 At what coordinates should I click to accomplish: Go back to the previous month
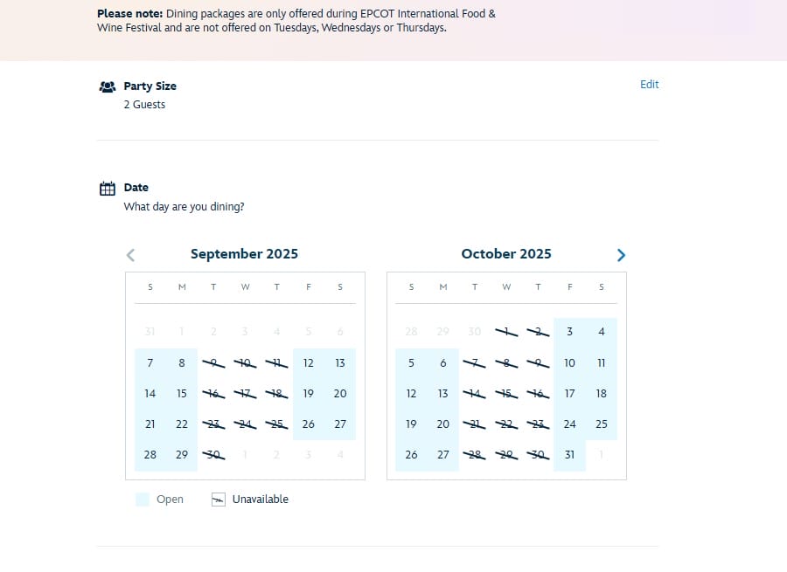[x=129, y=255]
